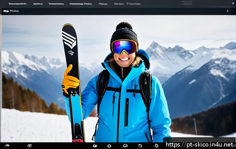The image size is (236, 149).
Task: Click the leaf-shaped icon in bottom toolbar
Action: [x=95, y=146]
